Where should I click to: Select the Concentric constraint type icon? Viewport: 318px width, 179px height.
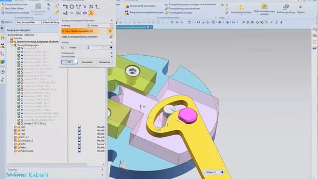point(72,6)
